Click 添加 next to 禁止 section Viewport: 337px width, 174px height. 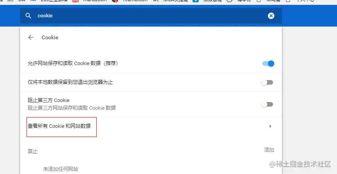pos(269,150)
